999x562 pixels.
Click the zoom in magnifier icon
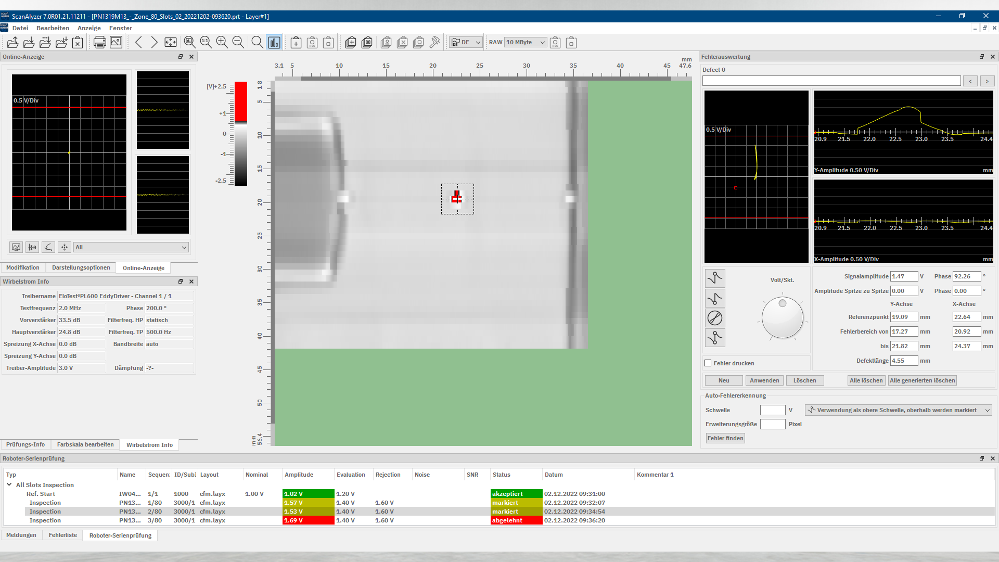[222, 43]
